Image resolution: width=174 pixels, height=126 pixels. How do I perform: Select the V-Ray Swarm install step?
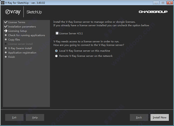(x=20, y=48)
